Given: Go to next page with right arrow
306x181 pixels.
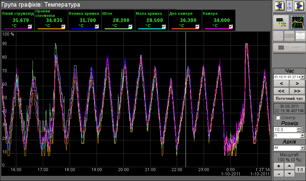Looking at the screenshot, I should [x=299, y=6].
